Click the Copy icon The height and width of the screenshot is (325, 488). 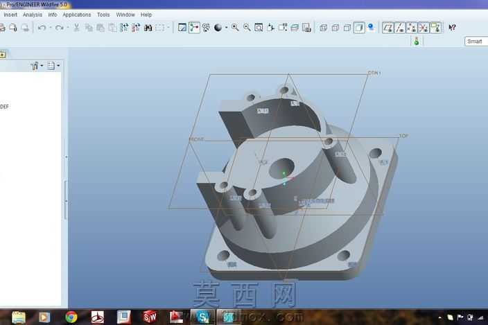[89, 28]
